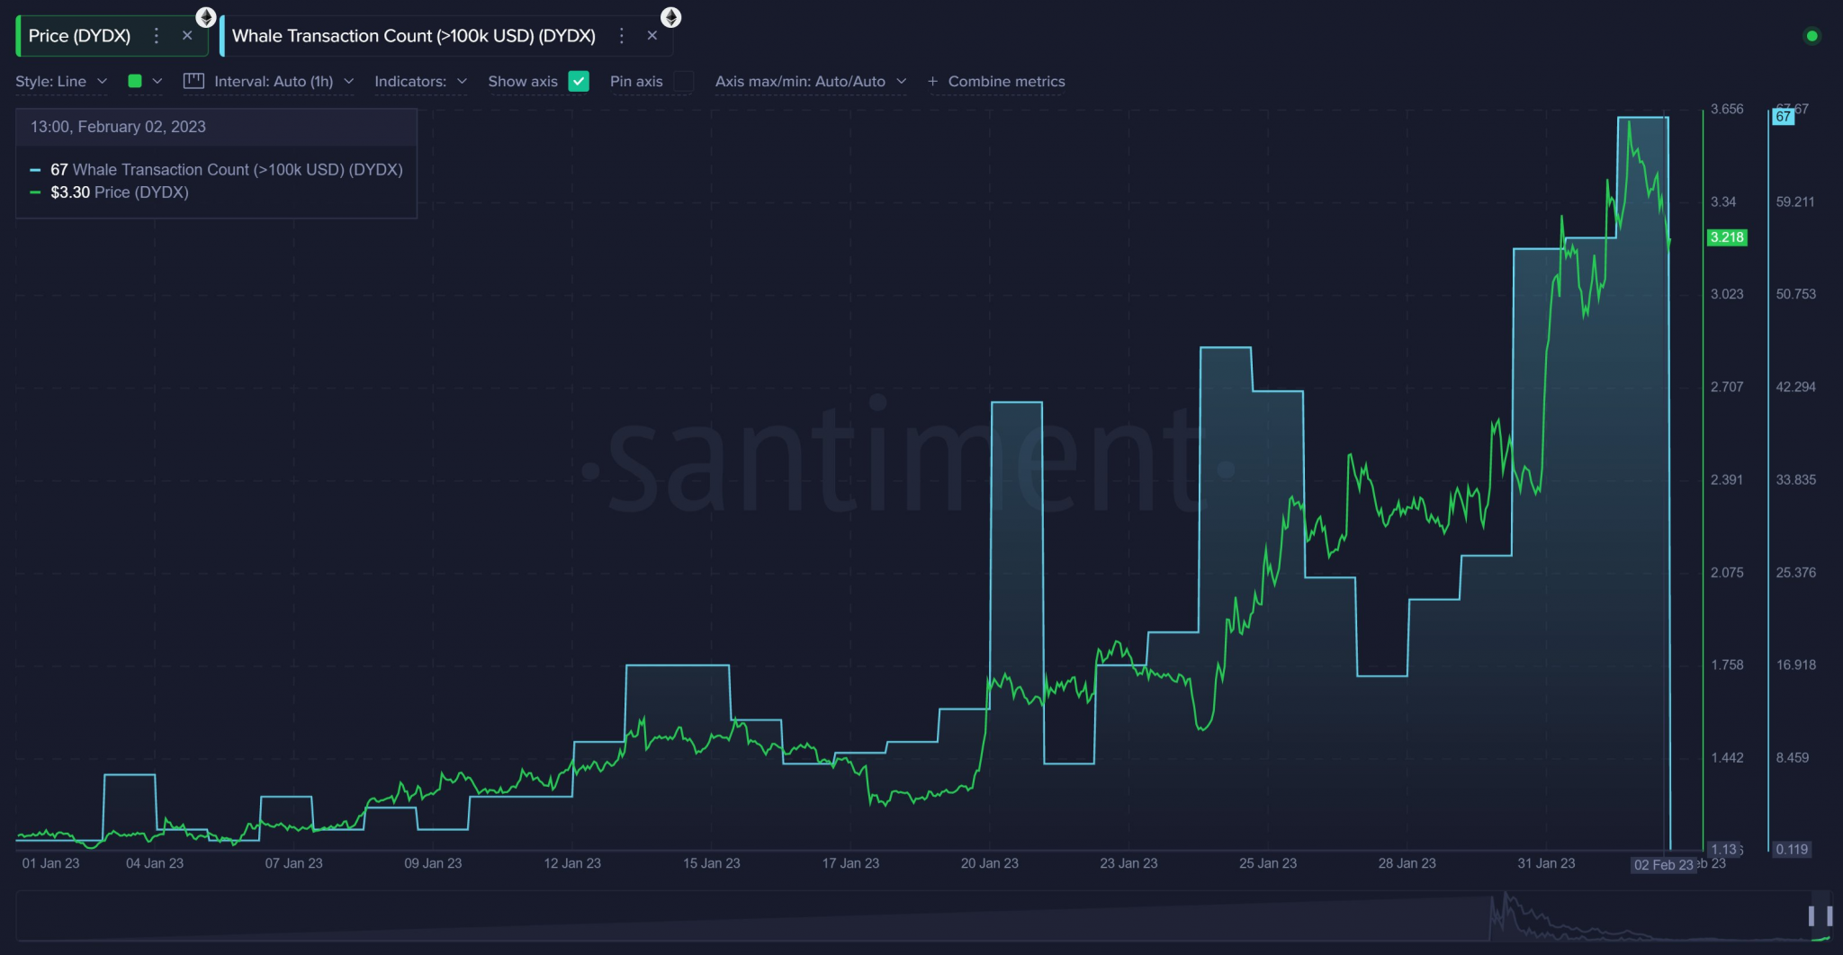Image resolution: width=1843 pixels, height=955 pixels.
Task: Click $3.30 Price (DYDX) tooltip entry
Action: [110, 192]
